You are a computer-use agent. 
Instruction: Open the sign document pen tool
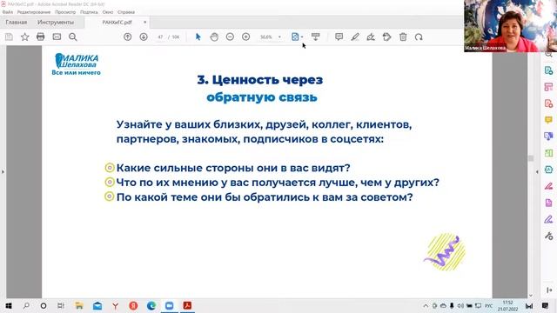click(x=371, y=37)
